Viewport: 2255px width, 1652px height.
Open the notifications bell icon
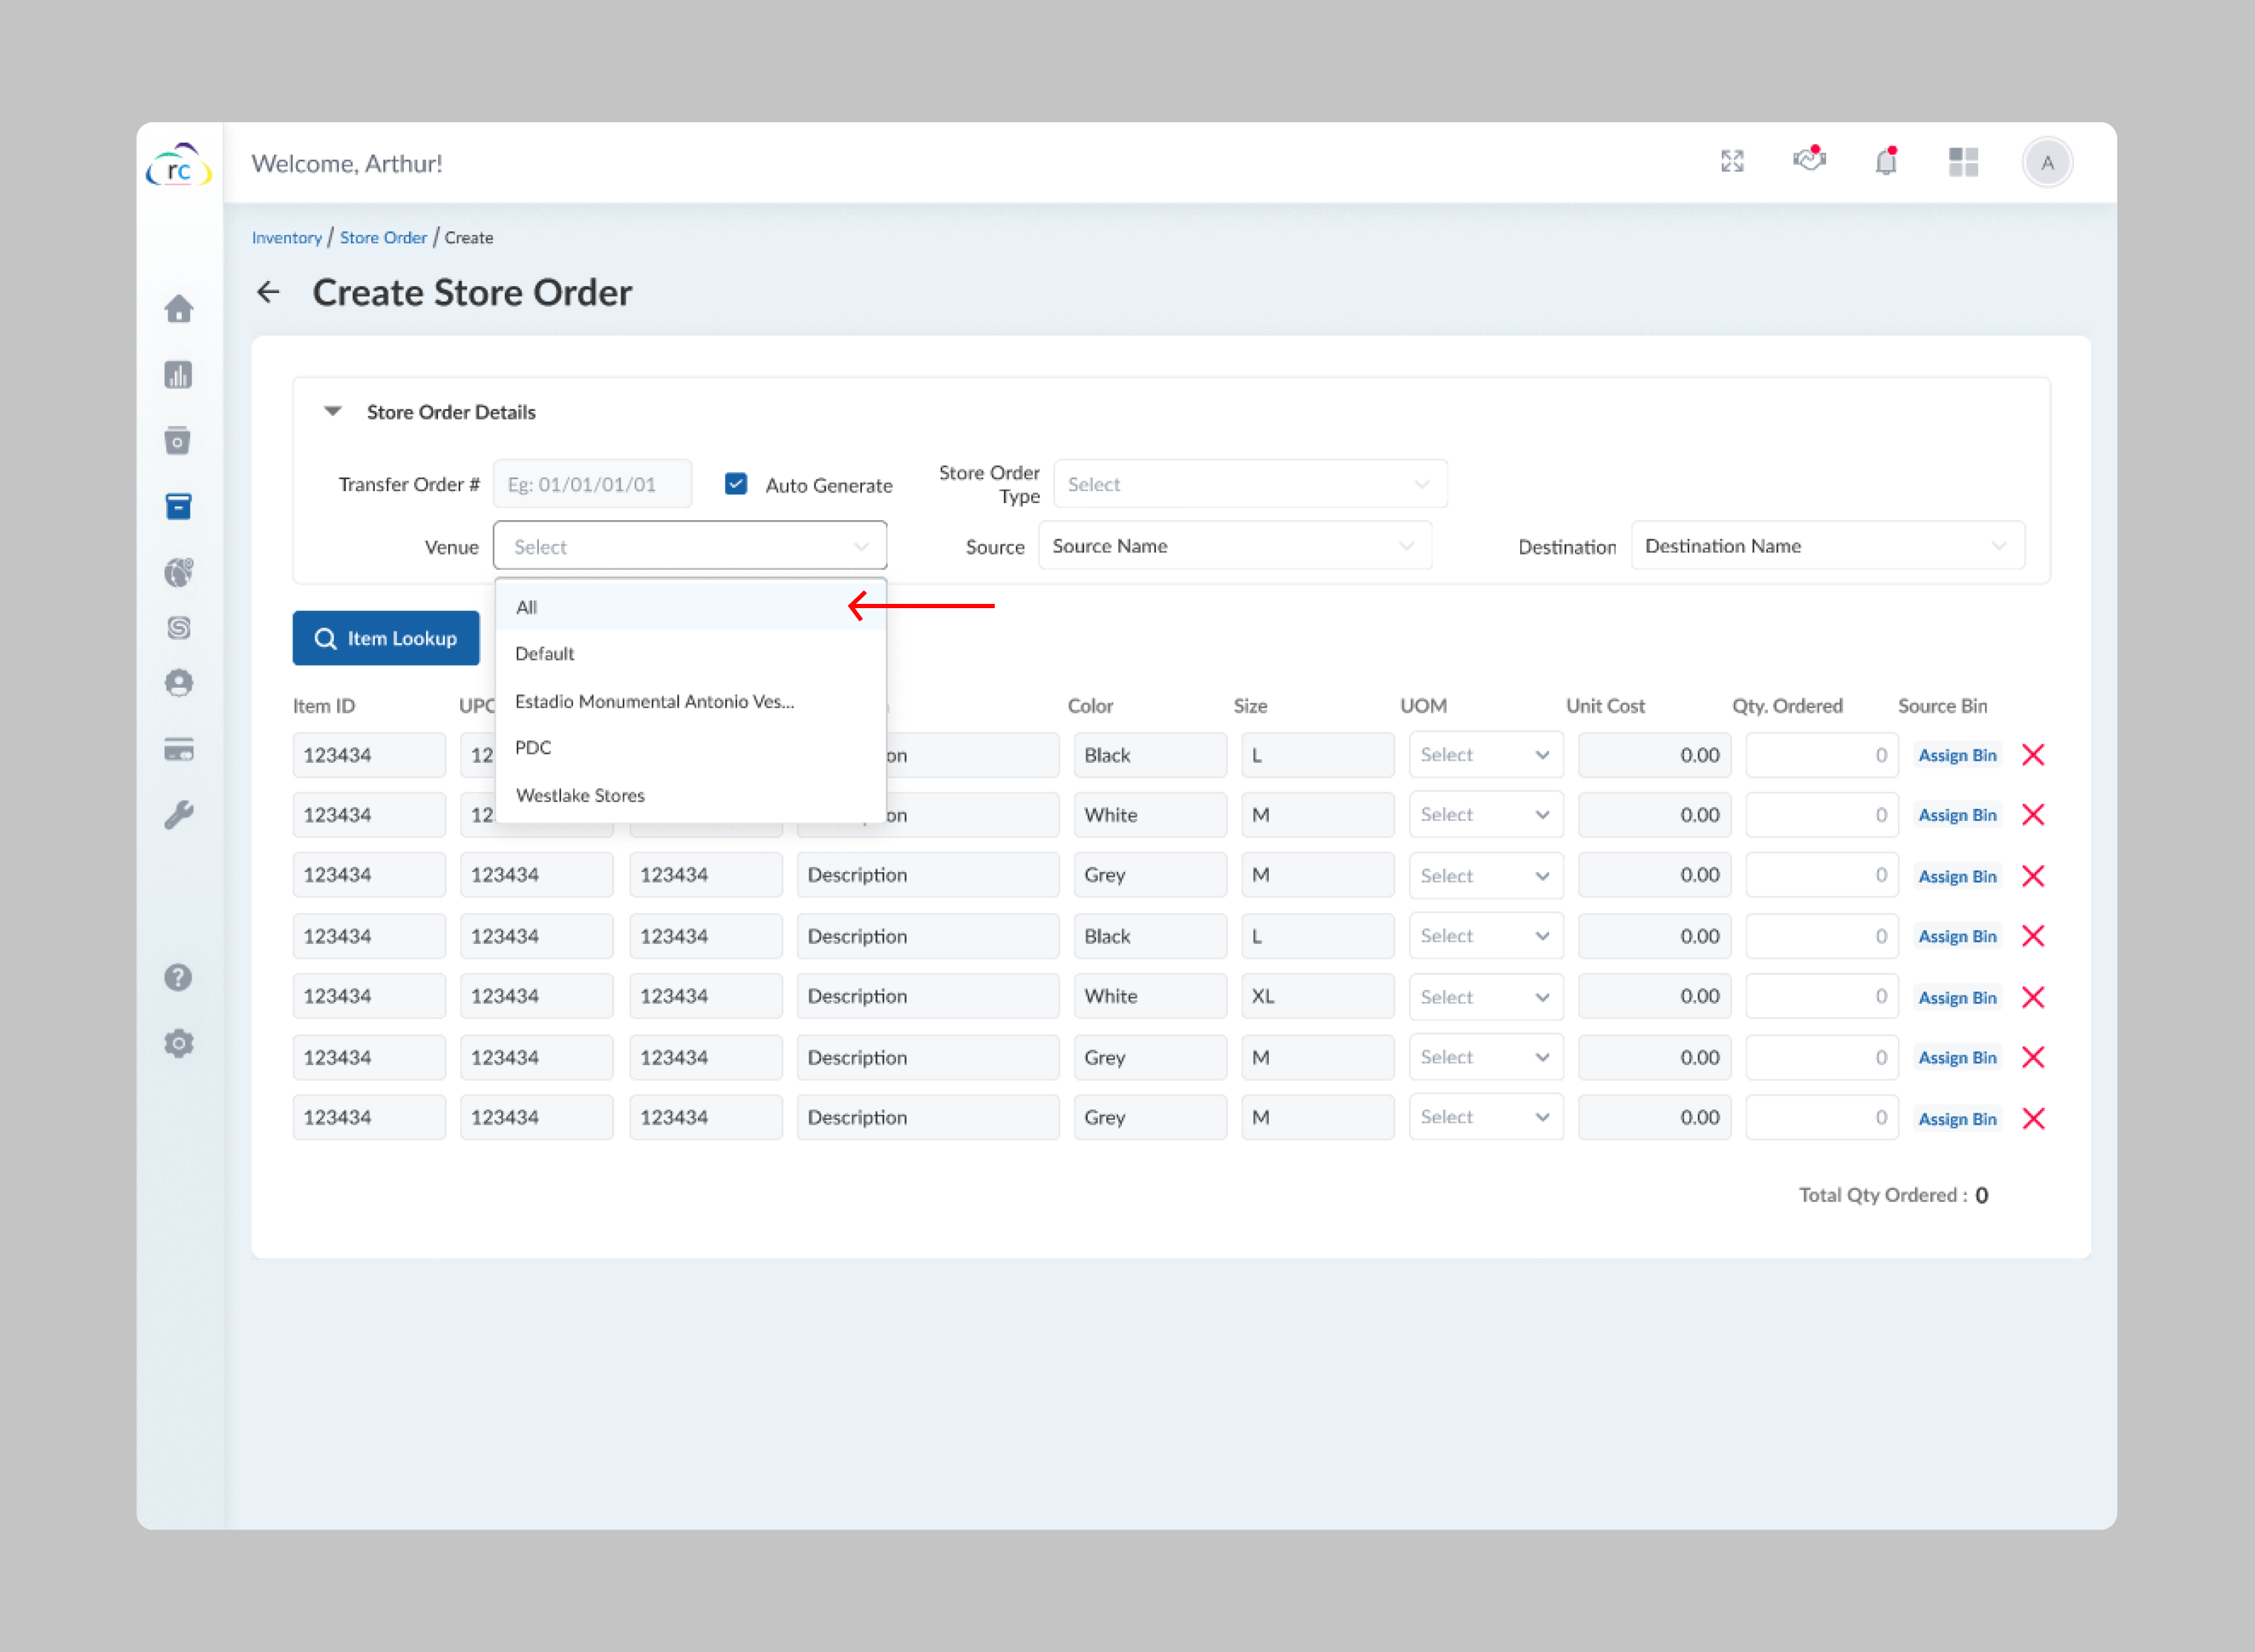[1886, 161]
